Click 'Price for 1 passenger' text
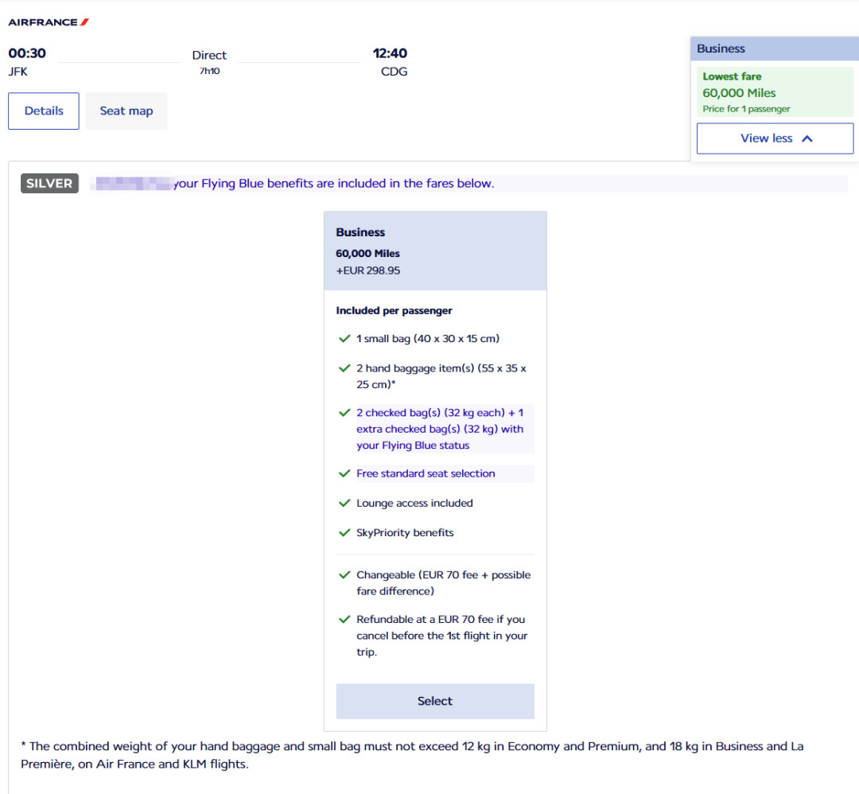The image size is (859, 794). point(746,108)
